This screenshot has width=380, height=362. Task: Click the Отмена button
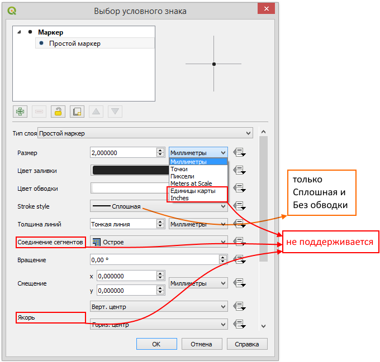point(201,344)
